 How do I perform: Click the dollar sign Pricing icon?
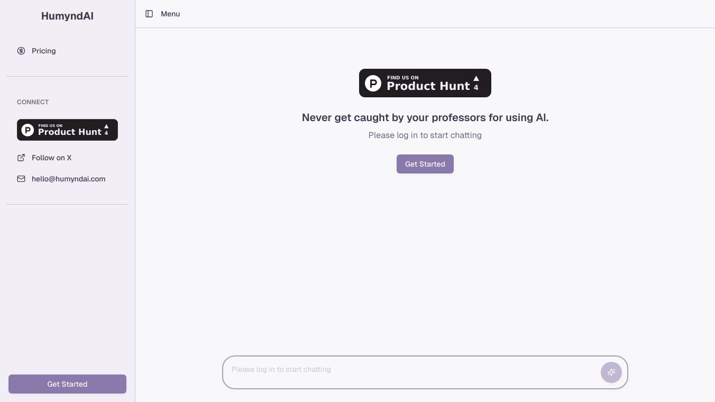pos(21,51)
